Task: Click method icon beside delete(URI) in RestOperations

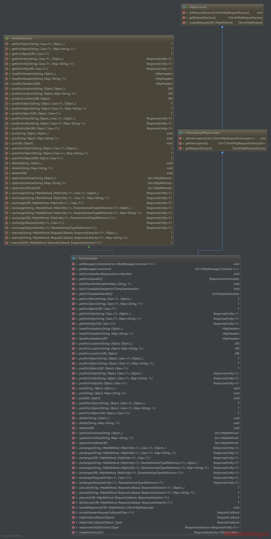Action: click(6, 173)
